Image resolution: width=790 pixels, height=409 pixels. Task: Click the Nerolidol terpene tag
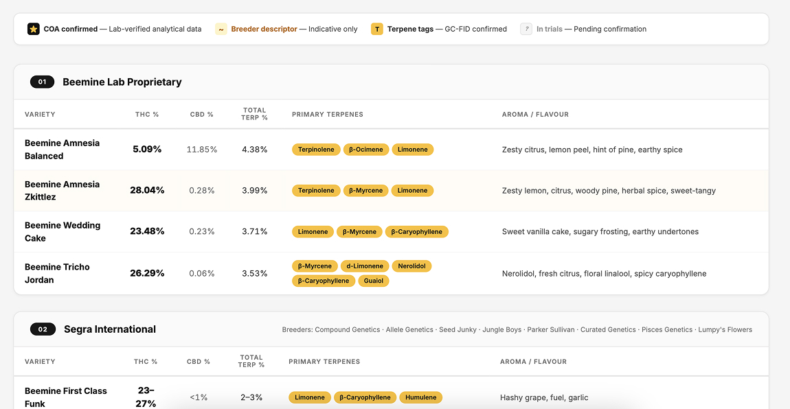411,266
